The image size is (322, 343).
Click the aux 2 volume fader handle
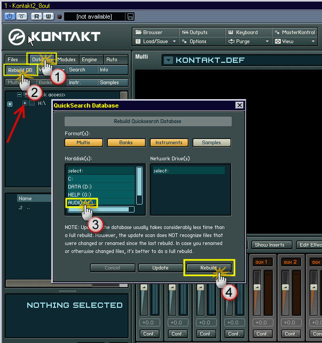click(285, 288)
